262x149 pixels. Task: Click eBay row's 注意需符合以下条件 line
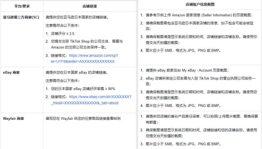[x=63, y=81]
